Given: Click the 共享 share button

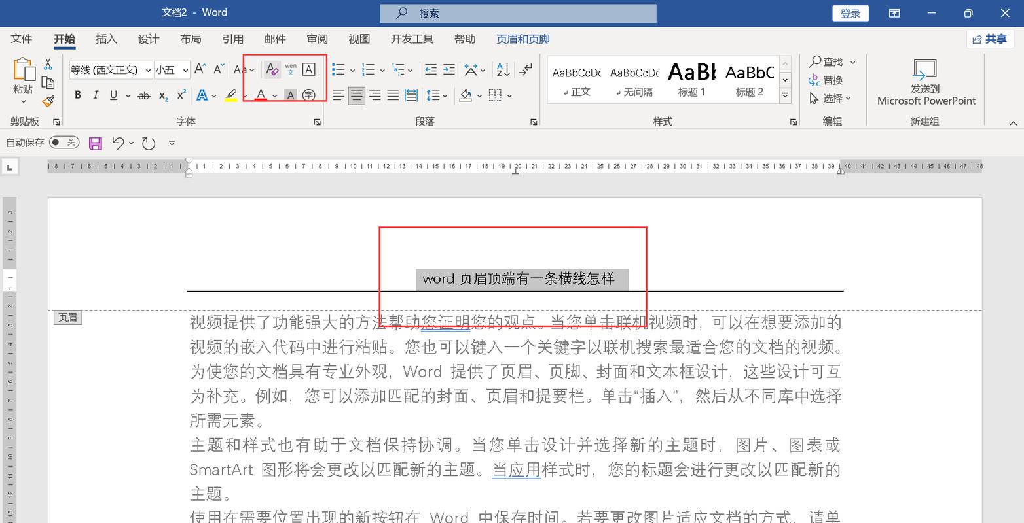Looking at the screenshot, I should [x=990, y=39].
